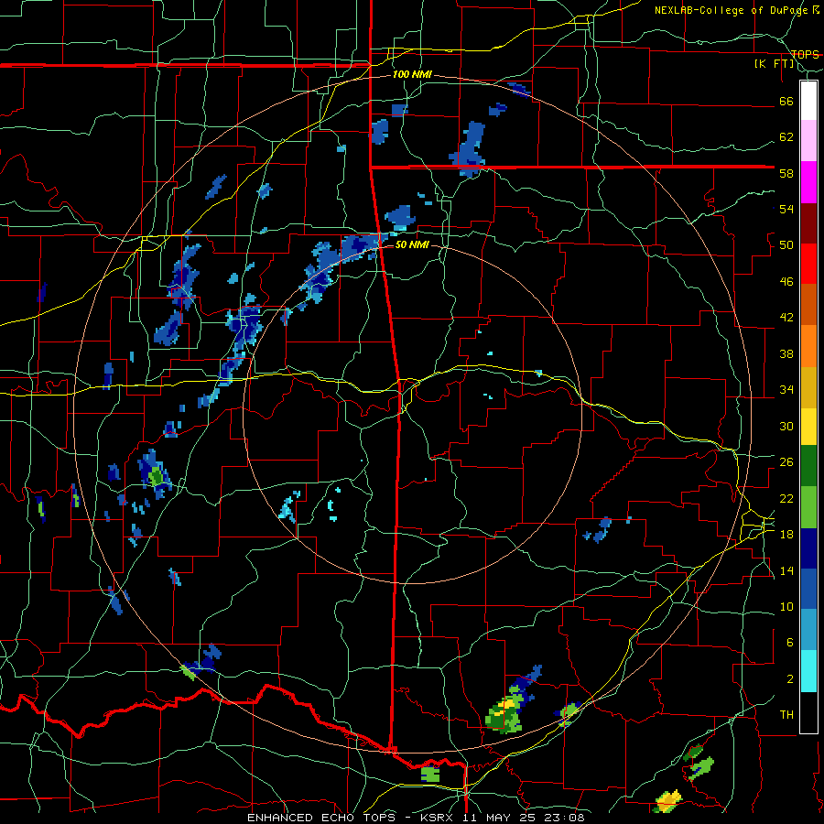Click the 34 value on the legend scale

[x=786, y=390]
